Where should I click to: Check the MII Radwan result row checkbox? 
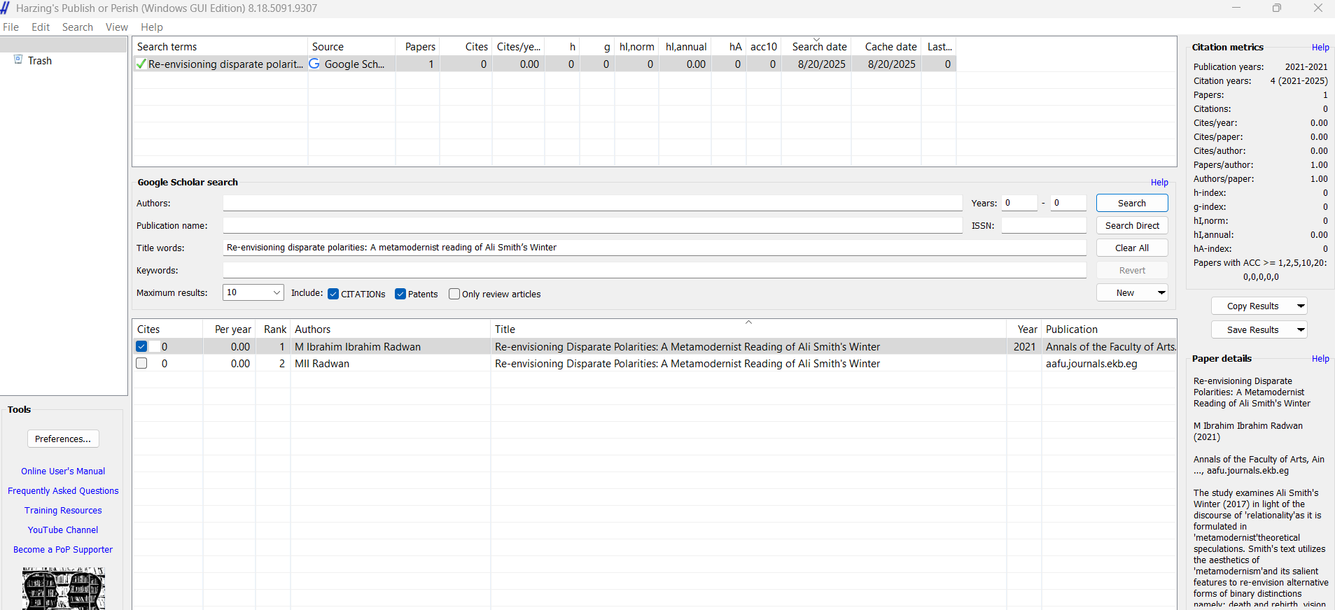point(141,363)
